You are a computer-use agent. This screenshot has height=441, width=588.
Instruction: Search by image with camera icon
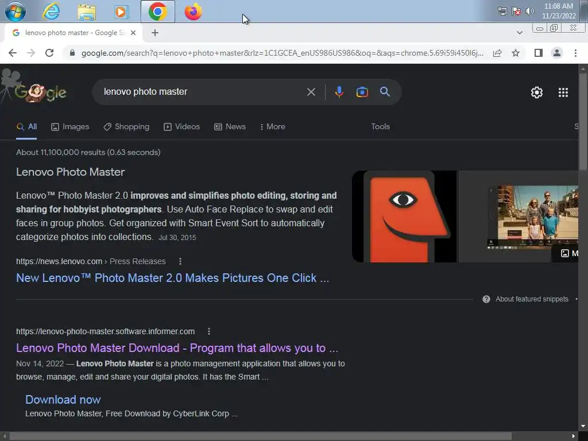362,92
